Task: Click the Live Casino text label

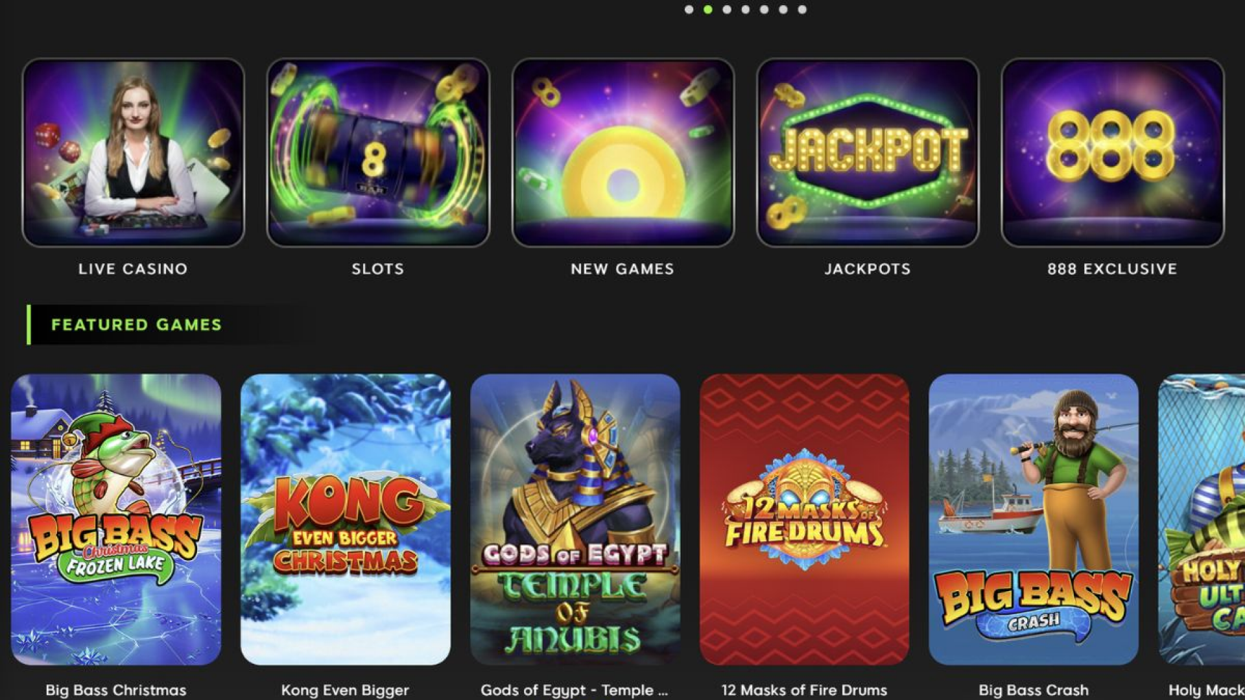Action: pyautogui.click(x=133, y=269)
